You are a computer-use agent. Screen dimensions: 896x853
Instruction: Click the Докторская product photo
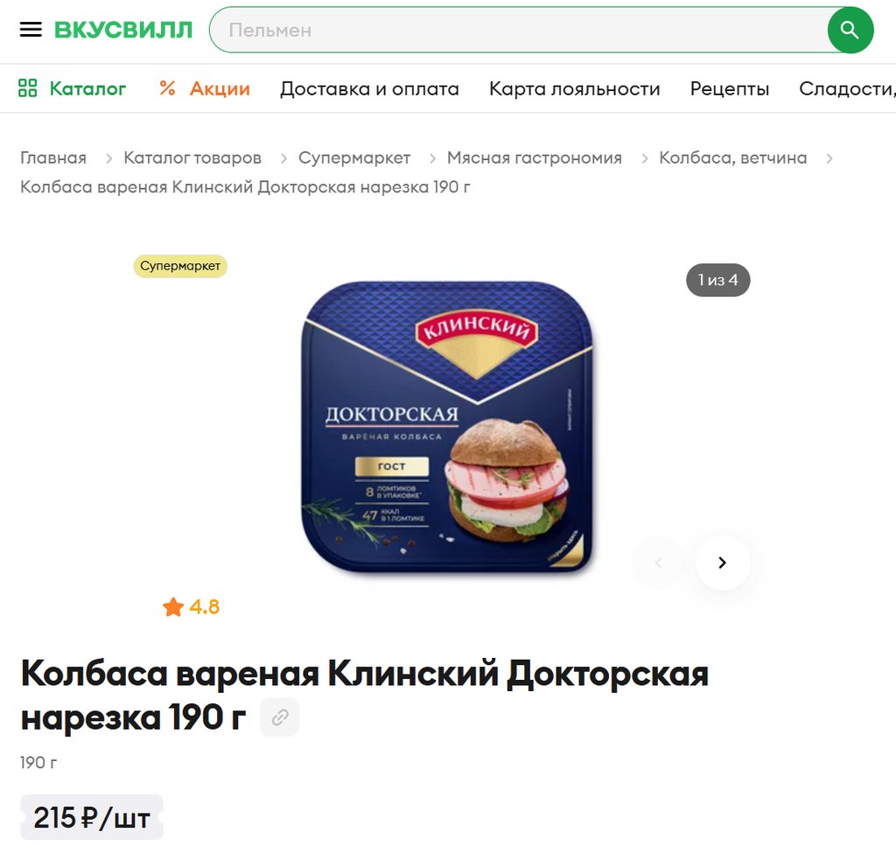447,427
